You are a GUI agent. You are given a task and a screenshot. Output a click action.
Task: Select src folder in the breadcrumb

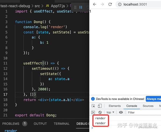point(37,6)
